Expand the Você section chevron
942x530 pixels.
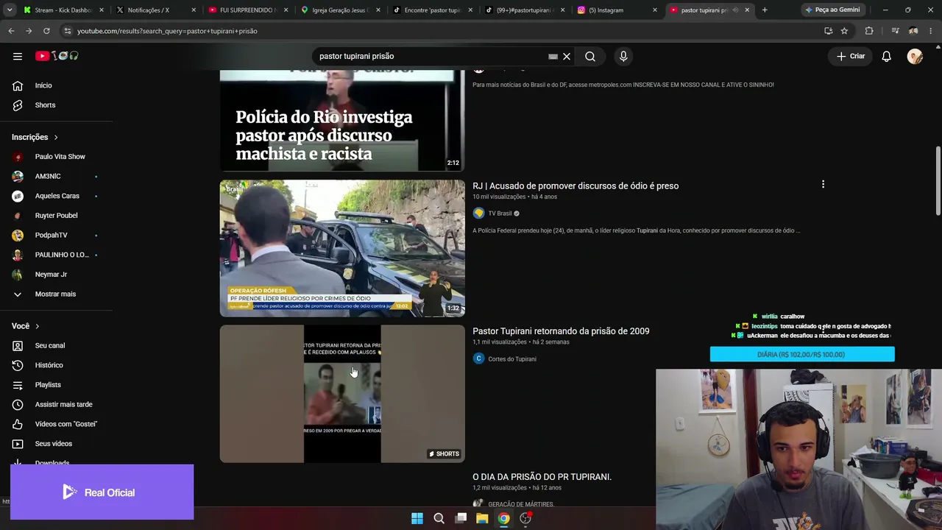point(37,326)
